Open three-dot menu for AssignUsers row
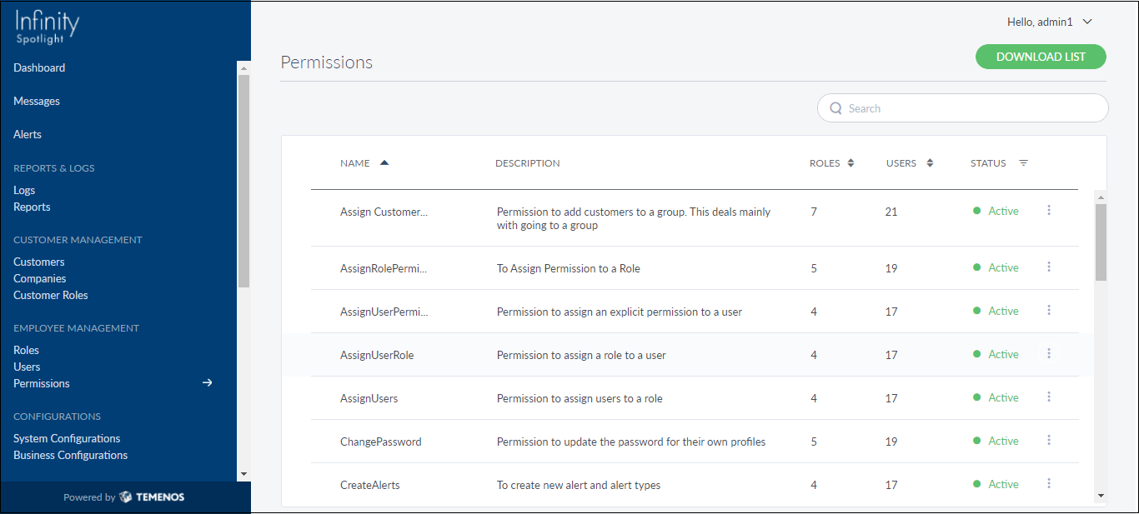 [1049, 397]
